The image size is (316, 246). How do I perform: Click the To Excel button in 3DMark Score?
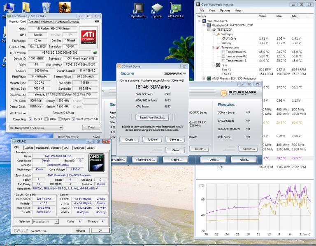point(152,139)
